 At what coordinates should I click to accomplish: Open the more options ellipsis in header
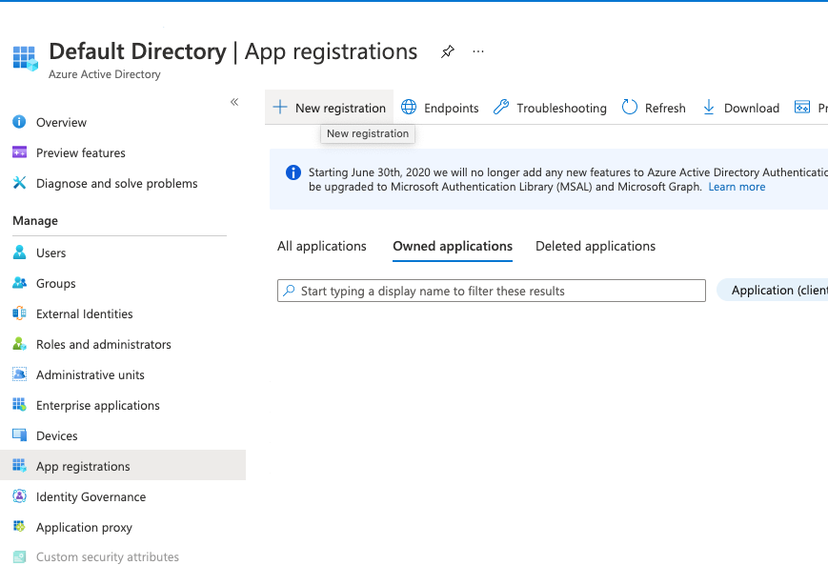[478, 51]
